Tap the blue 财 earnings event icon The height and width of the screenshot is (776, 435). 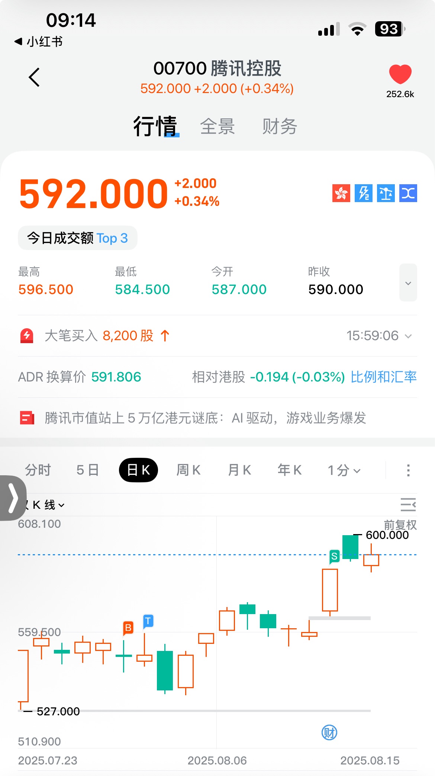(x=329, y=732)
